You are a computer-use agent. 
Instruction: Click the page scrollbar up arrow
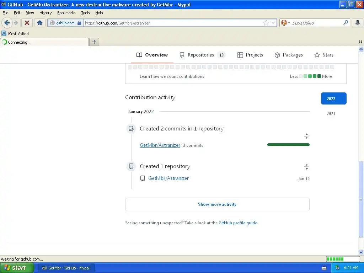(361, 49)
